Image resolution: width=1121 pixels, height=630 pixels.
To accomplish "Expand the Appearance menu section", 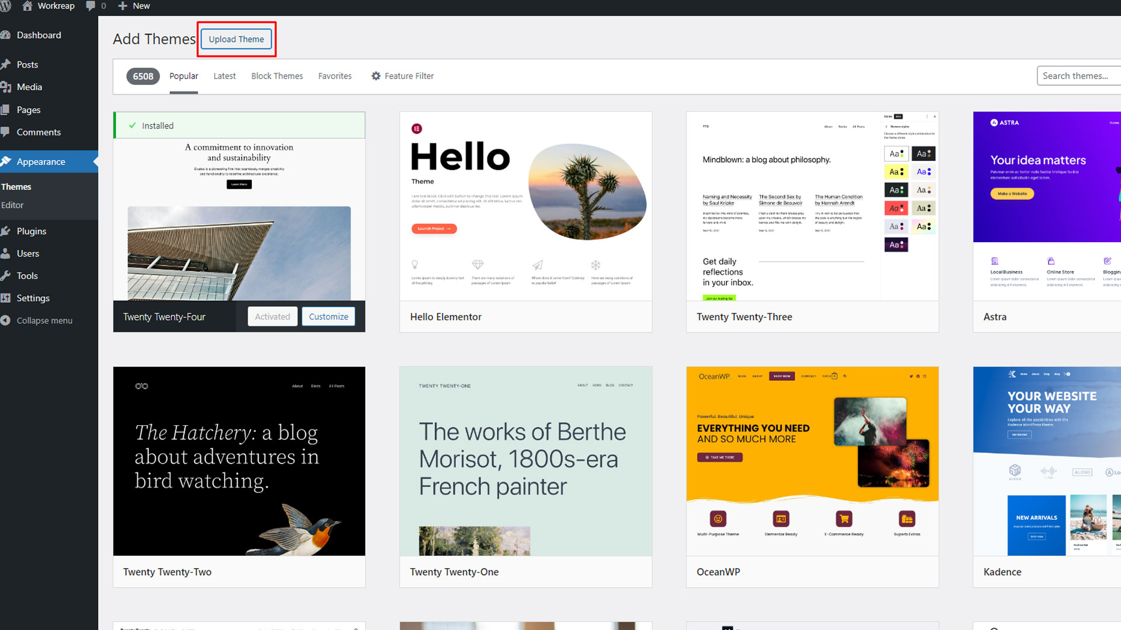I will click(41, 162).
